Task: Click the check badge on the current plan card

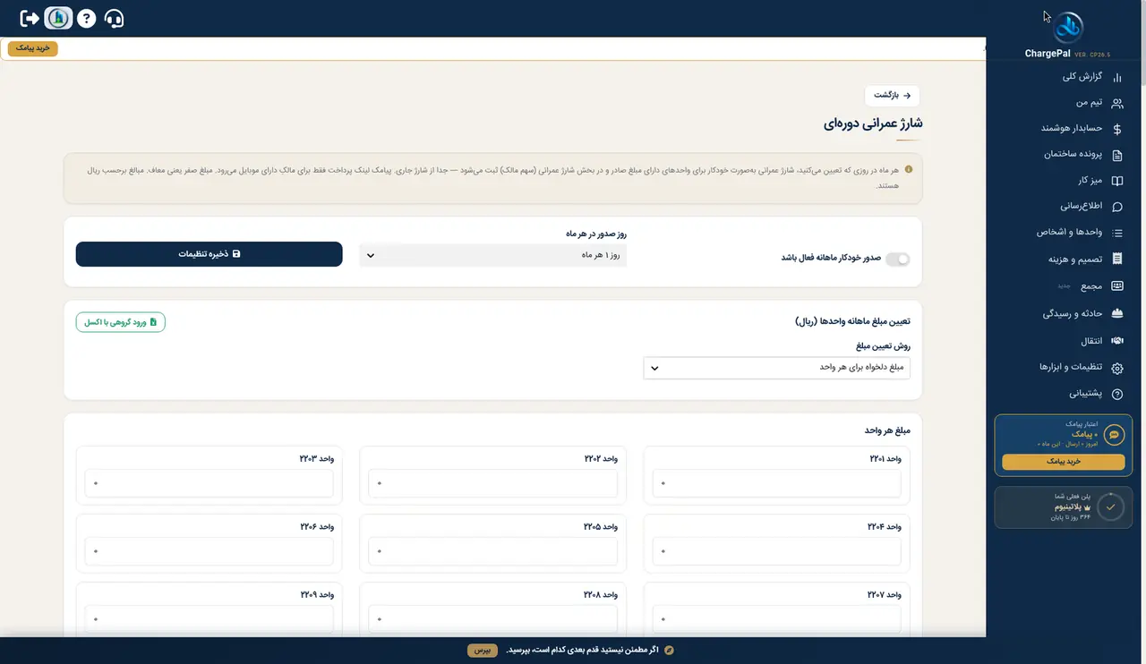Action: coord(1110,507)
